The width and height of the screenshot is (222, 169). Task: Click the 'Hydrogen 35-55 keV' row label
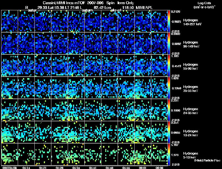click(191, 89)
